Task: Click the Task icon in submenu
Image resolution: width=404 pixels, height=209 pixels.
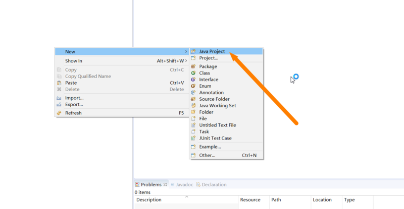Action: (x=193, y=131)
